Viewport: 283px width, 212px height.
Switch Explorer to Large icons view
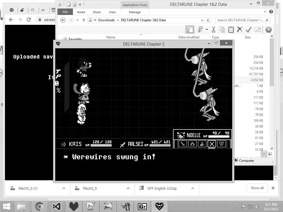pos(270,154)
